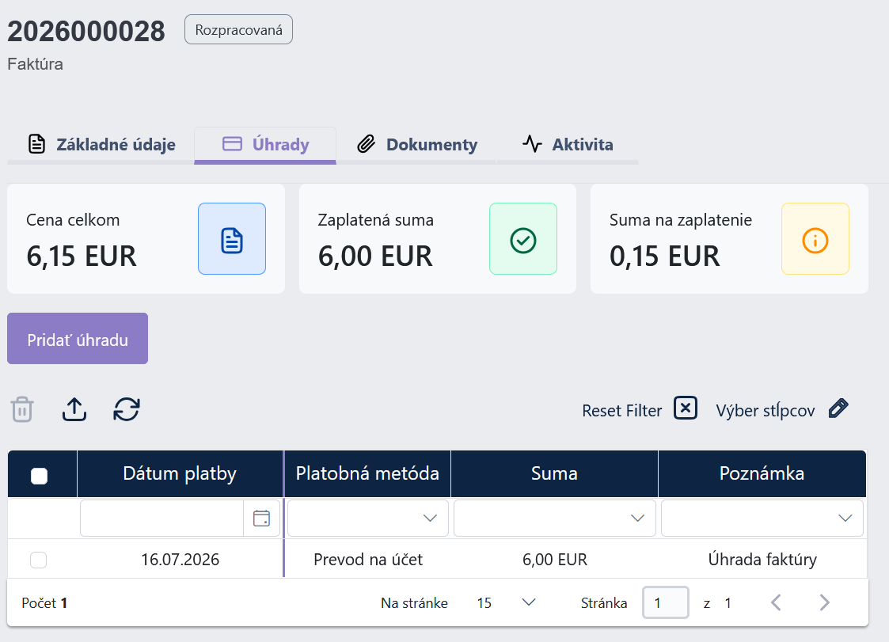Sort by the Dátum platby column header
Screen dimensions: 889x642
180,473
